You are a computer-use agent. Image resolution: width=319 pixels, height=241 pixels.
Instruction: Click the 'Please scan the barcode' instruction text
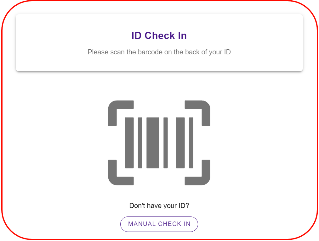click(159, 52)
